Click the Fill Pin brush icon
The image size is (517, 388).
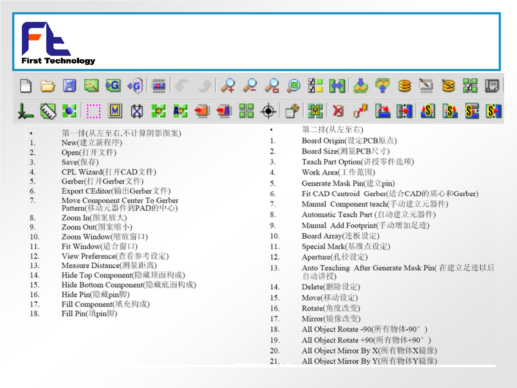[448, 86]
